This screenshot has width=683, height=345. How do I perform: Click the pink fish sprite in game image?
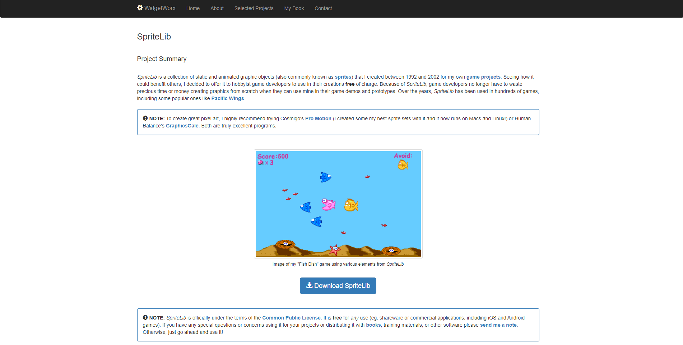coord(328,204)
